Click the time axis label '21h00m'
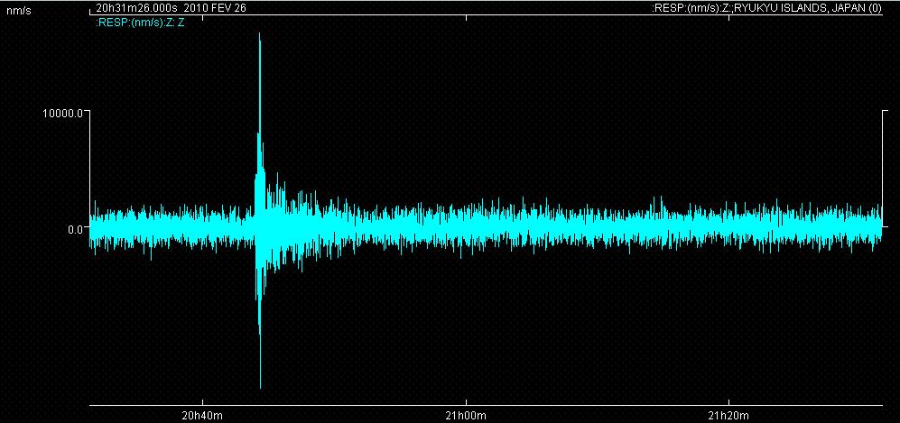The image size is (900, 423). [x=466, y=415]
